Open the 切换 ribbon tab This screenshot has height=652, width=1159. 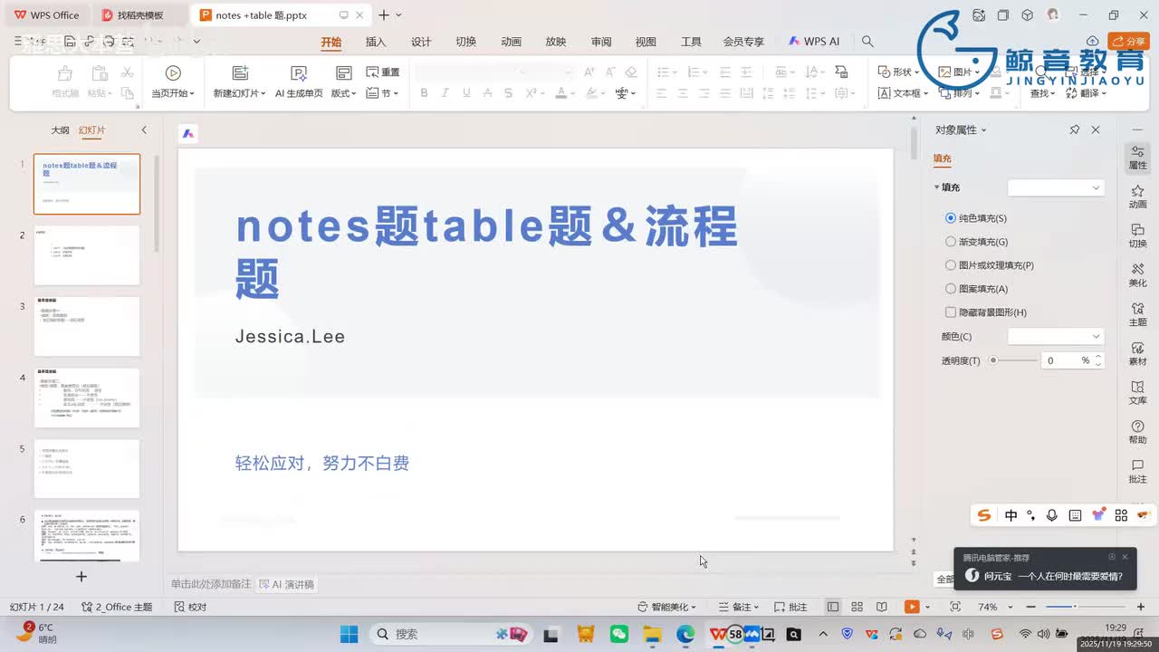click(465, 42)
